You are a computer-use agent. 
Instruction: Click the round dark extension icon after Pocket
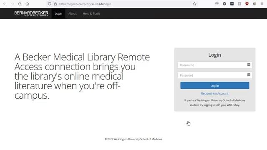(x=224, y=4)
